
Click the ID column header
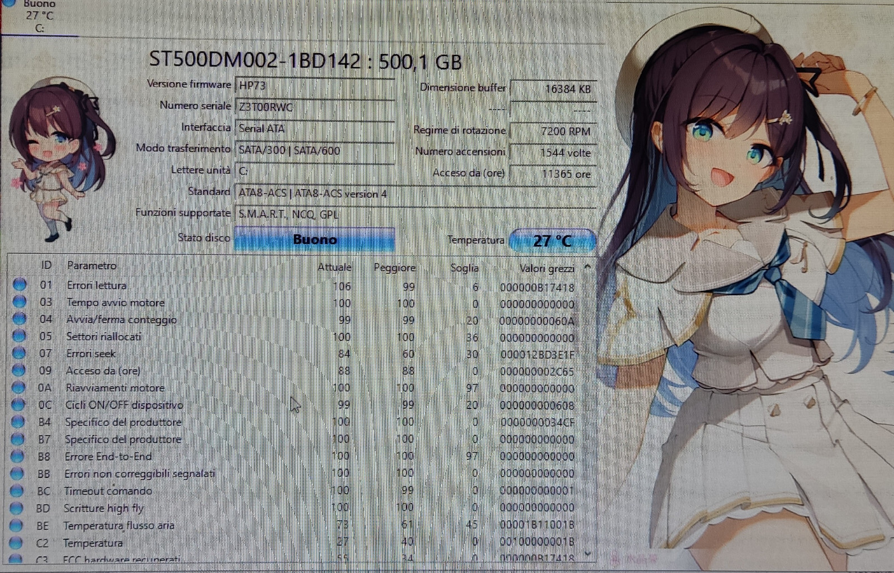[x=46, y=265]
